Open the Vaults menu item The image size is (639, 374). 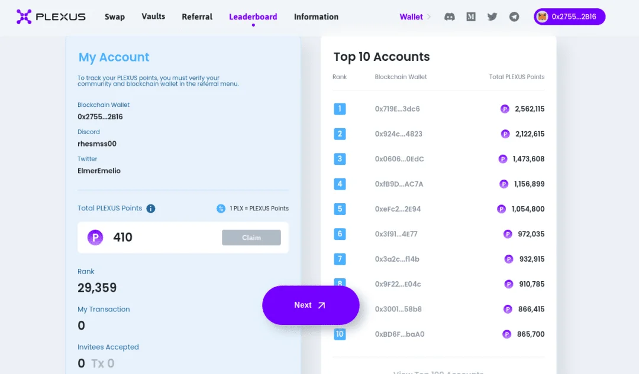click(153, 17)
